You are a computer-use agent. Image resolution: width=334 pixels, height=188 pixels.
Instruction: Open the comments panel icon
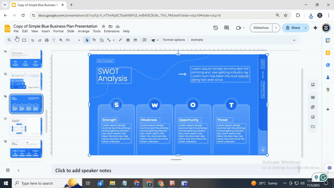(227, 28)
